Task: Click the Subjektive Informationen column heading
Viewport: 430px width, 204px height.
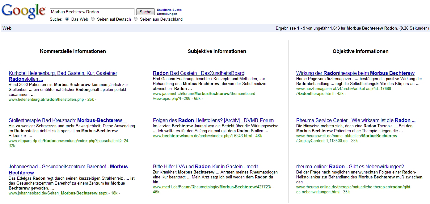Action: pyautogui.click(x=217, y=51)
